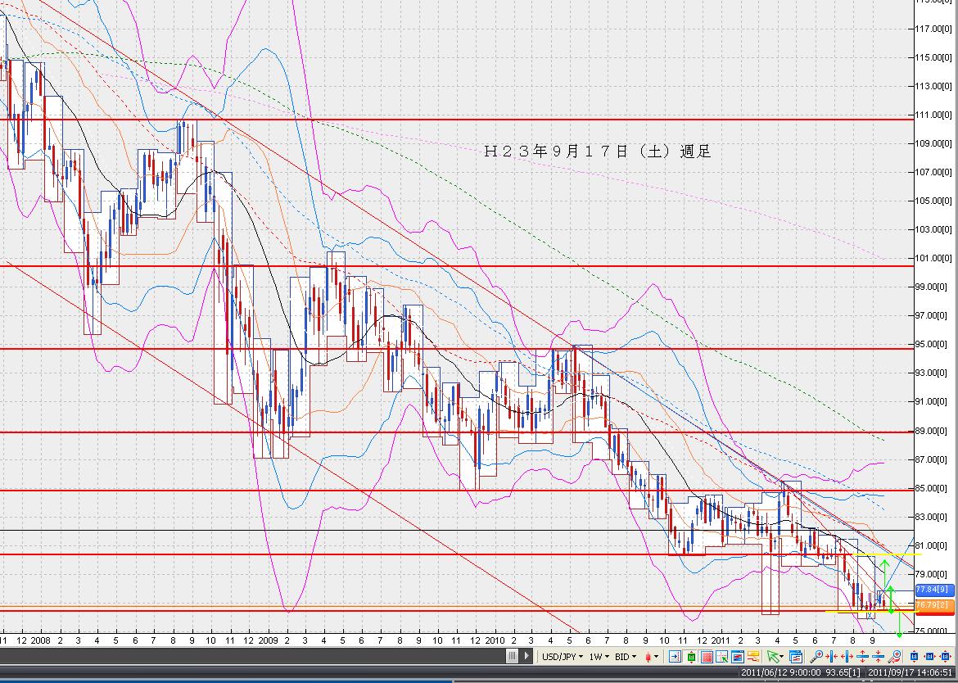This screenshot has width=958, height=683.
Task: Click the orange stepped order lines icon
Action: point(753,657)
